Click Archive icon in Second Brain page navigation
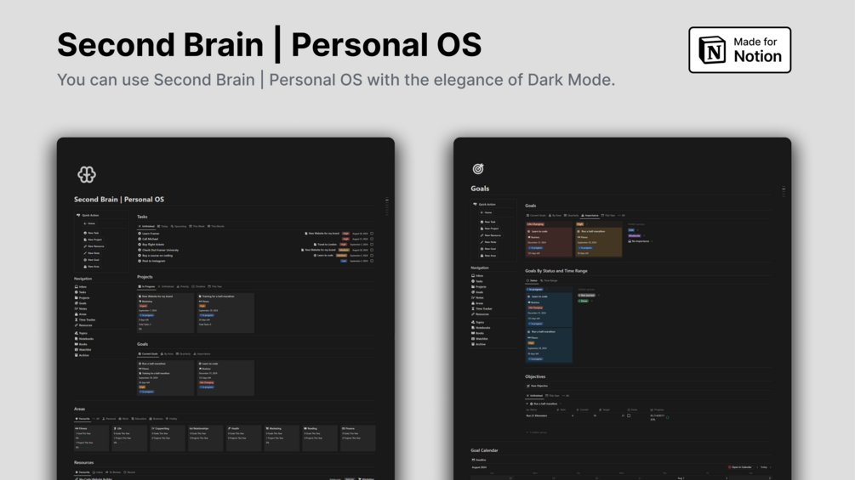Screen dimensions: 855x480 (x=77, y=355)
